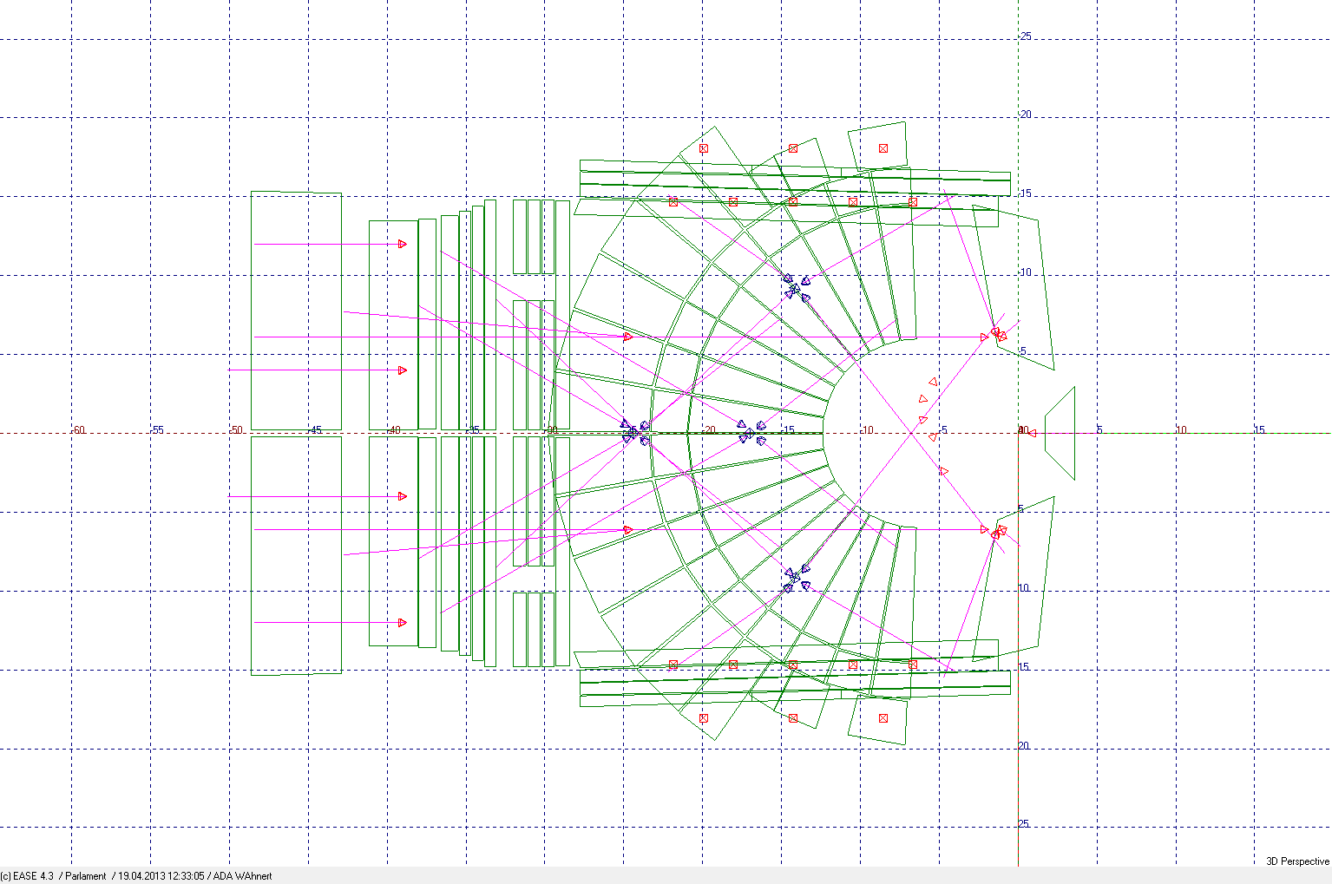Click the small red triangle beside the origin
The width and height of the screenshot is (1332, 884).
point(1032,433)
